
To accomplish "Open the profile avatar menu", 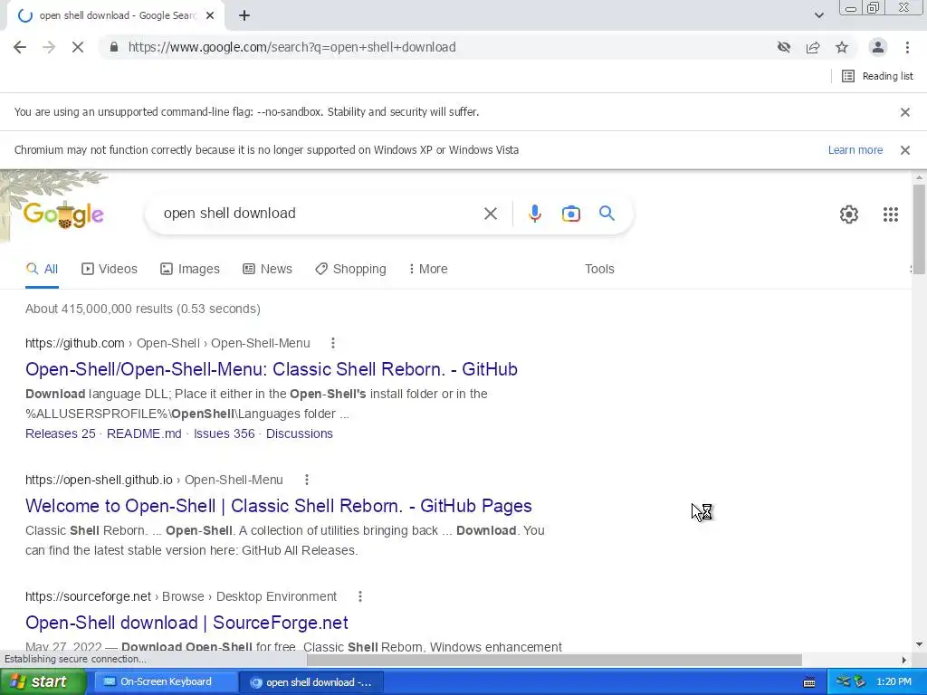I will point(878,47).
